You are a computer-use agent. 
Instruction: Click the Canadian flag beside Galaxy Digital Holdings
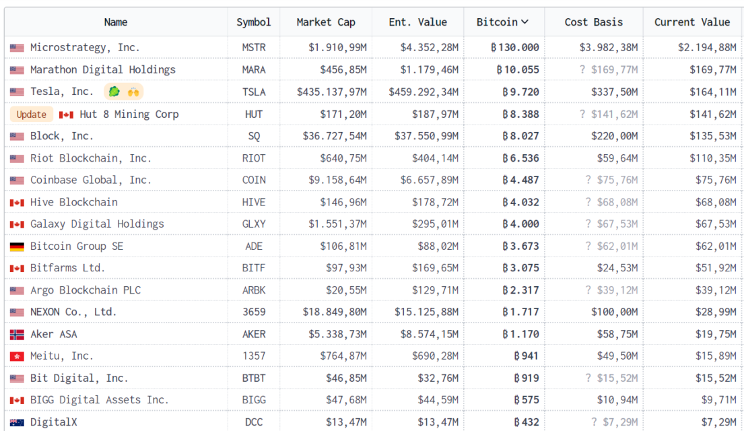17,224
